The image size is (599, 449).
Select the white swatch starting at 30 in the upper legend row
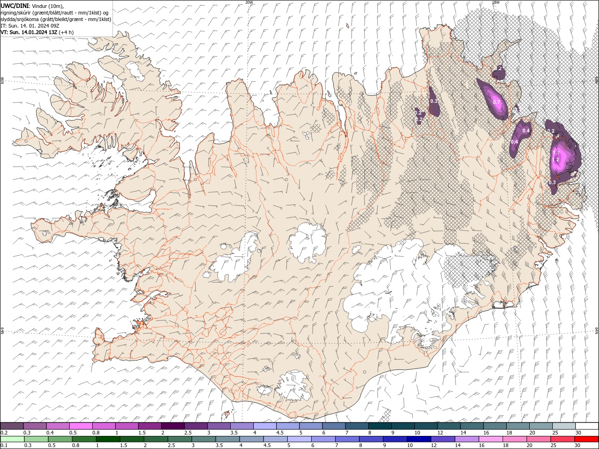point(587,426)
